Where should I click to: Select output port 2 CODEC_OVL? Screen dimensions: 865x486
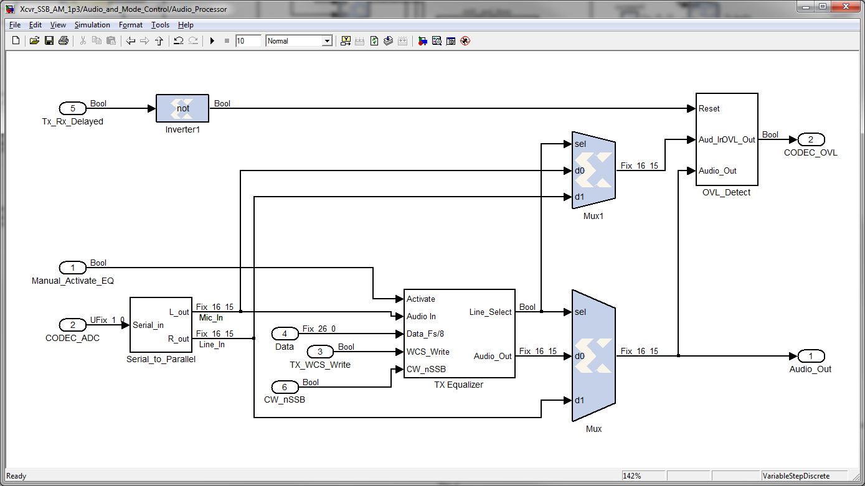811,139
